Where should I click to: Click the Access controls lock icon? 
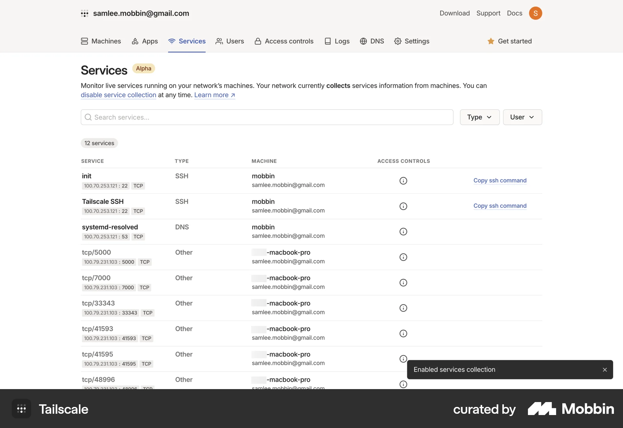(258, 41)
